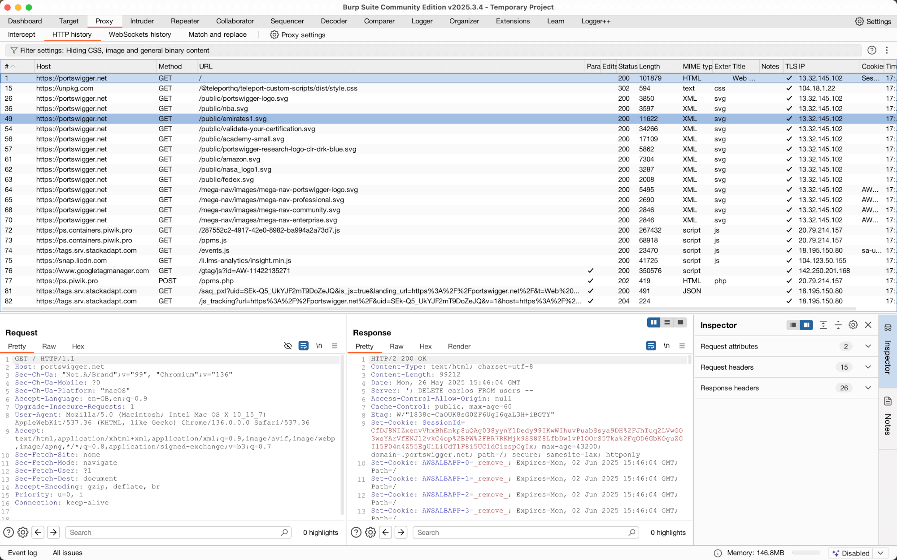Open the HTTP history help question mark

(x=871, y=50)
